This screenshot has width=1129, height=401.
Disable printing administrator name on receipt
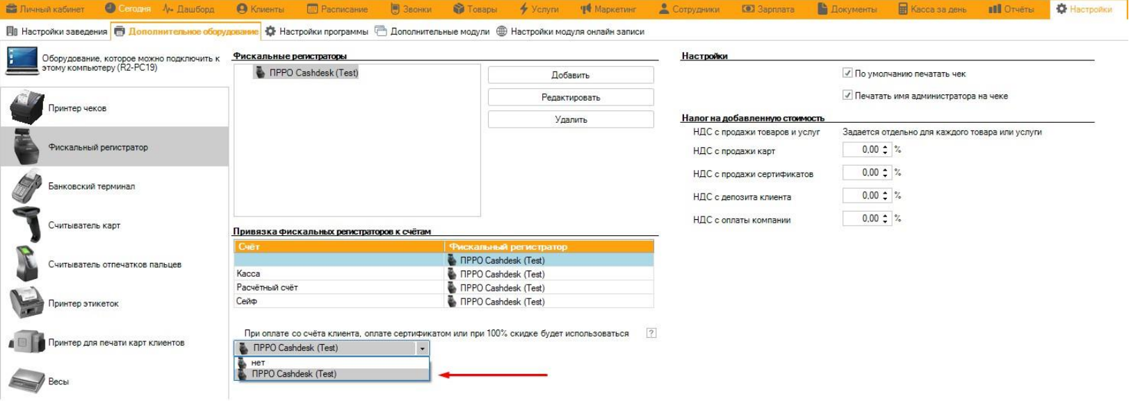coord(847,95)
